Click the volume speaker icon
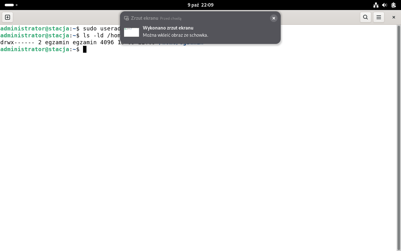This screenshot has width=401, height=251. (x=385, y=5)
